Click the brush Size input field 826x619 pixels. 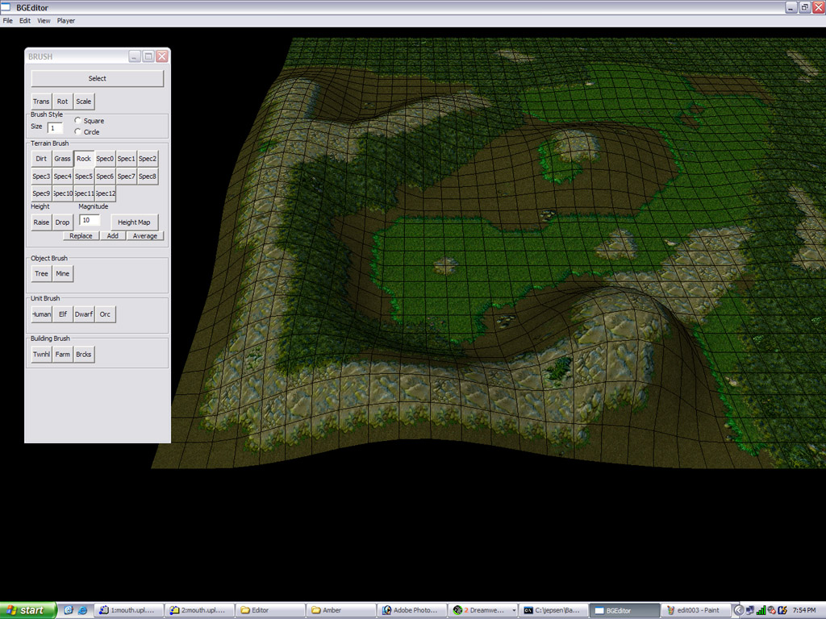tap(55, 127)
